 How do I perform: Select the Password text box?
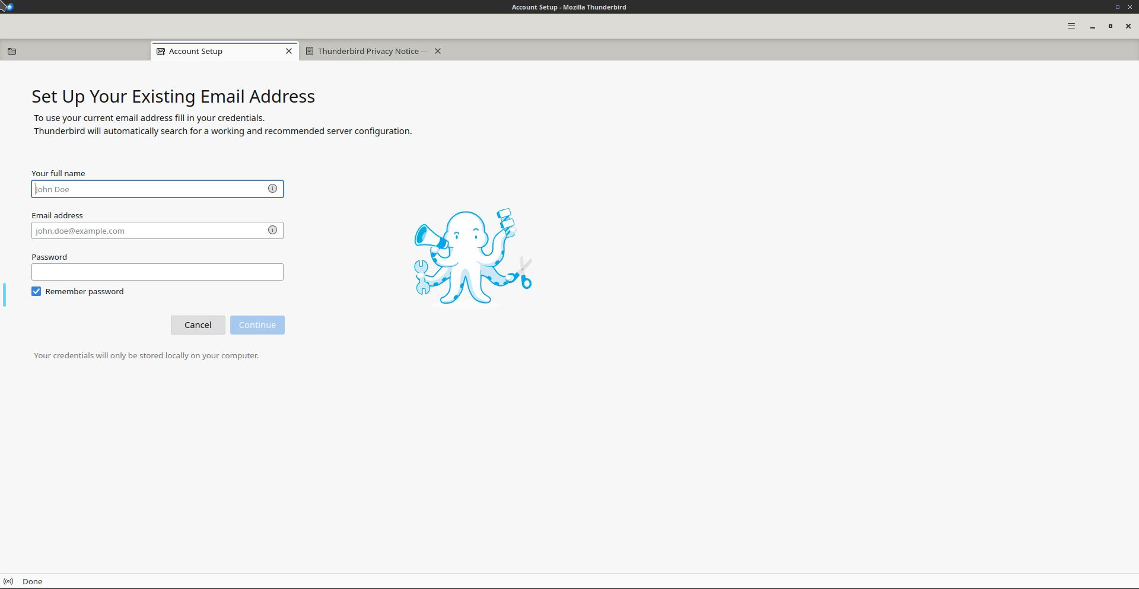157,272
